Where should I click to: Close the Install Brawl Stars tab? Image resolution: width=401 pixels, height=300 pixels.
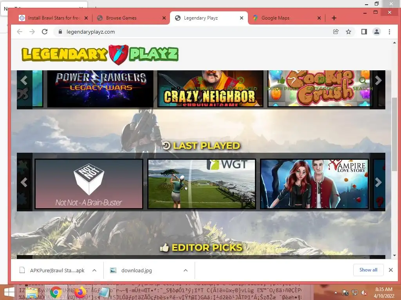(86, 18)
